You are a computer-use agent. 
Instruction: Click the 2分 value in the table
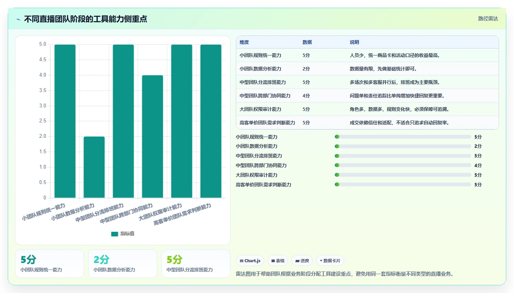click(x=306, y=69)
